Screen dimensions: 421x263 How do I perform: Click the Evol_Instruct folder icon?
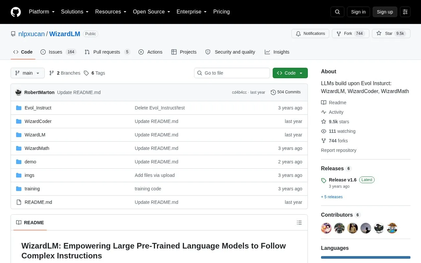tap(19, 108)
